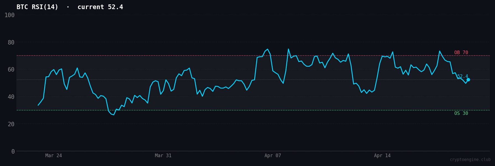This screenshot has width=495, height=166.
Task: Select the Apr 14 date label
Action: (382, 156)
